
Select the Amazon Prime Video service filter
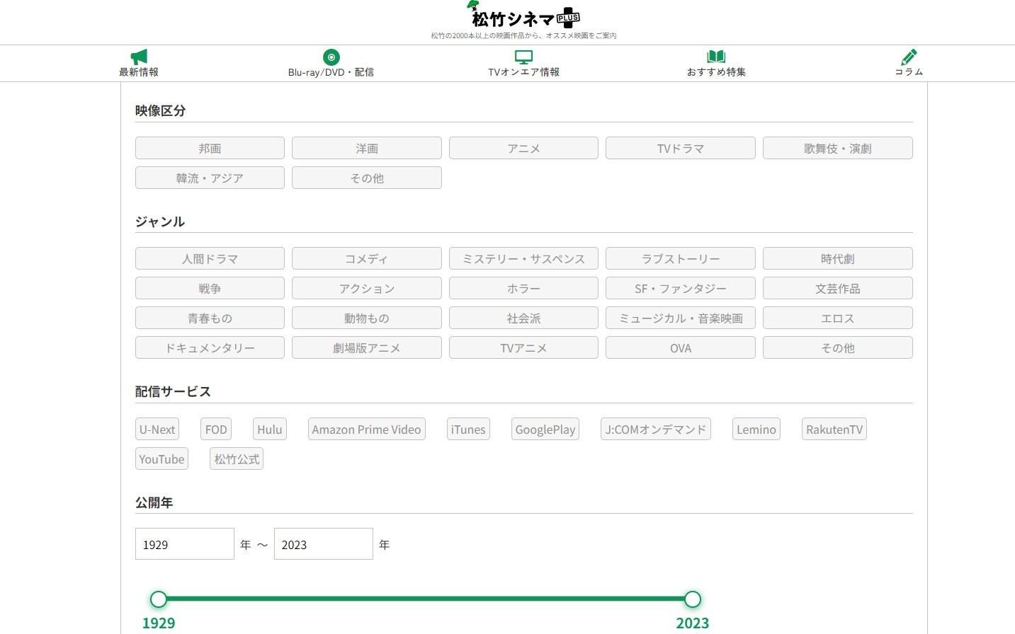(366, 430)
